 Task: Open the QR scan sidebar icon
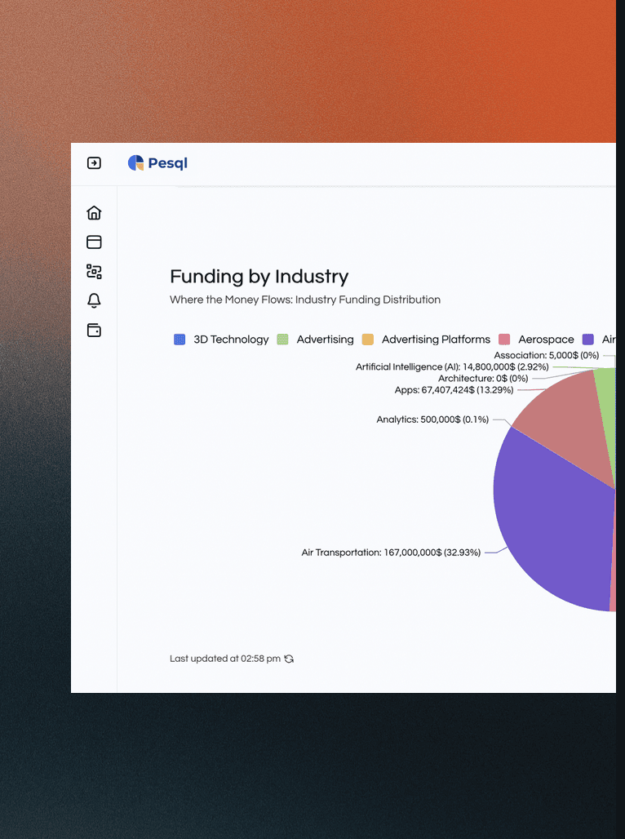(94, 271)
